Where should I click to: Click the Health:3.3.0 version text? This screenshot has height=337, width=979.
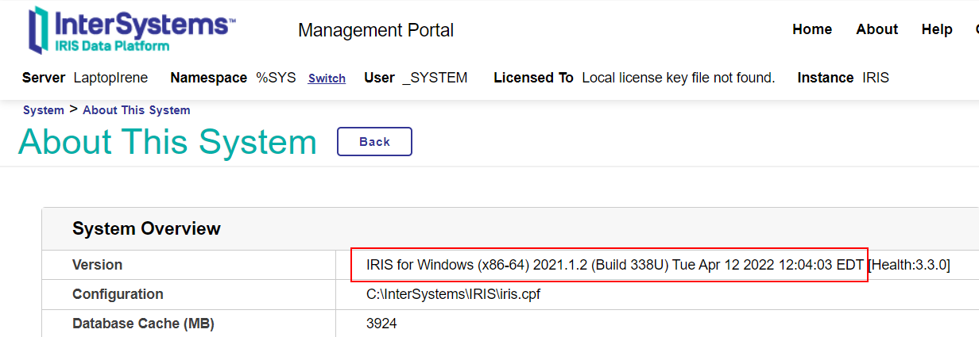(x=909, y=265)
